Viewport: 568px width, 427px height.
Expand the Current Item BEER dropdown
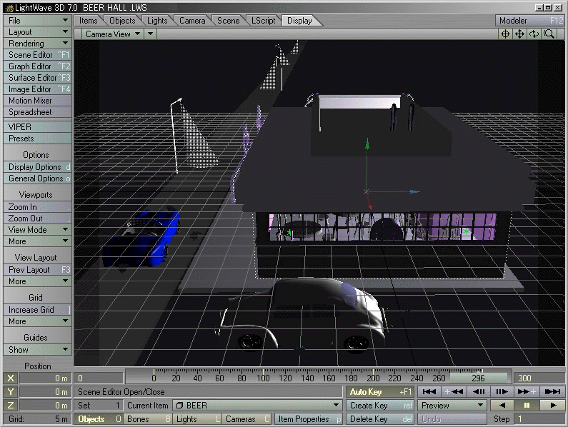(337, 405)
